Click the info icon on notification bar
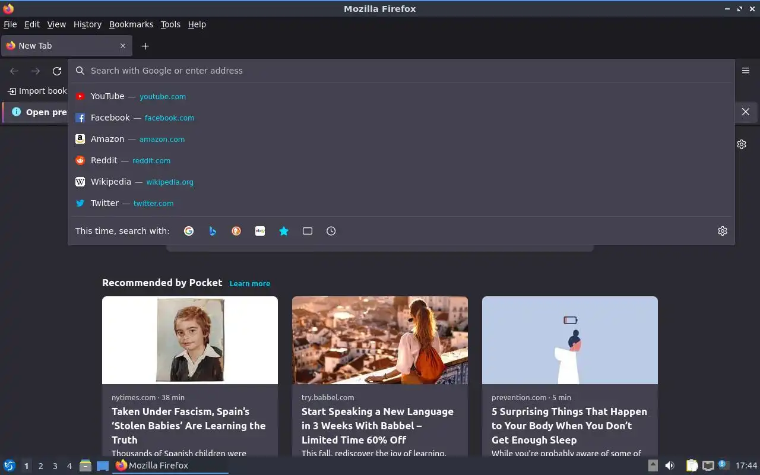The height and width of the screenshot is (475, 760). pos(16,112)
